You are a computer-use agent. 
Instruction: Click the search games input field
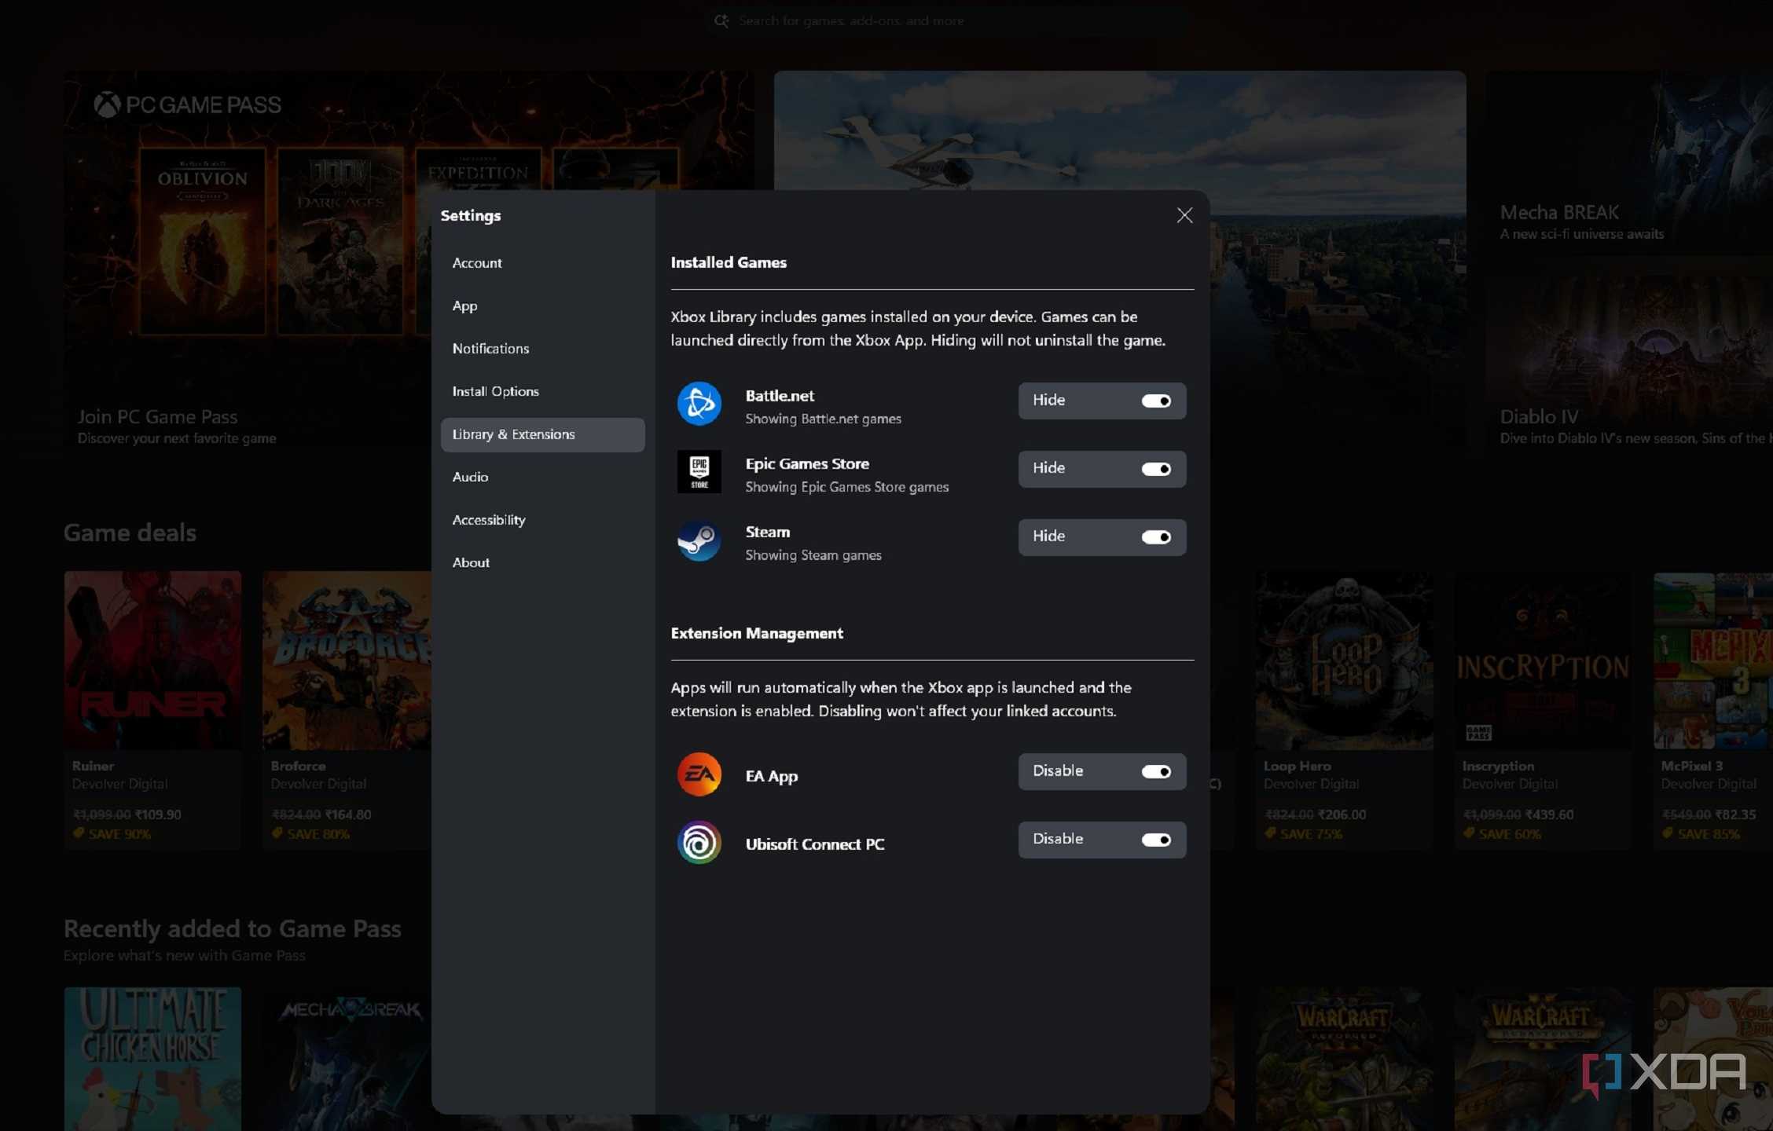951,21
